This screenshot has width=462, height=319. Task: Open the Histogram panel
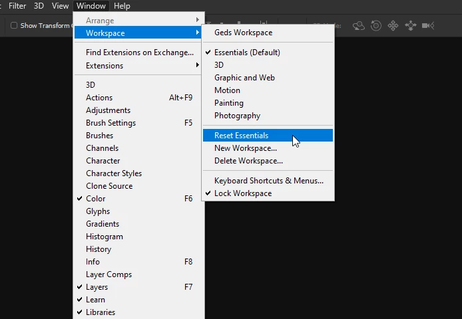139,237
